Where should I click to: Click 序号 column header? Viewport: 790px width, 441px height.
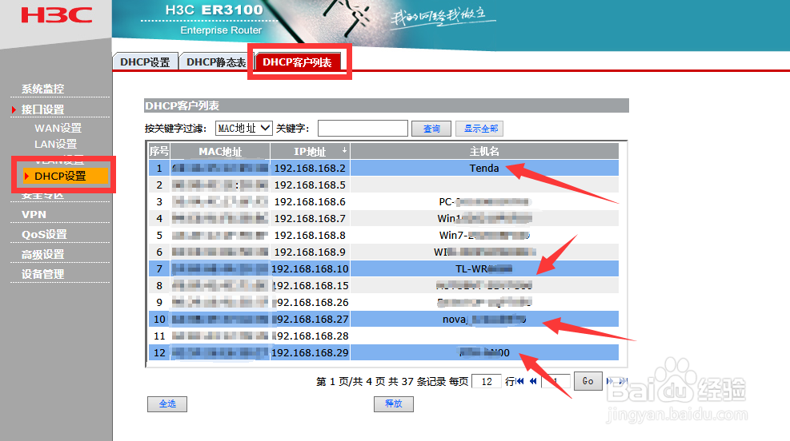coord(159,151)
